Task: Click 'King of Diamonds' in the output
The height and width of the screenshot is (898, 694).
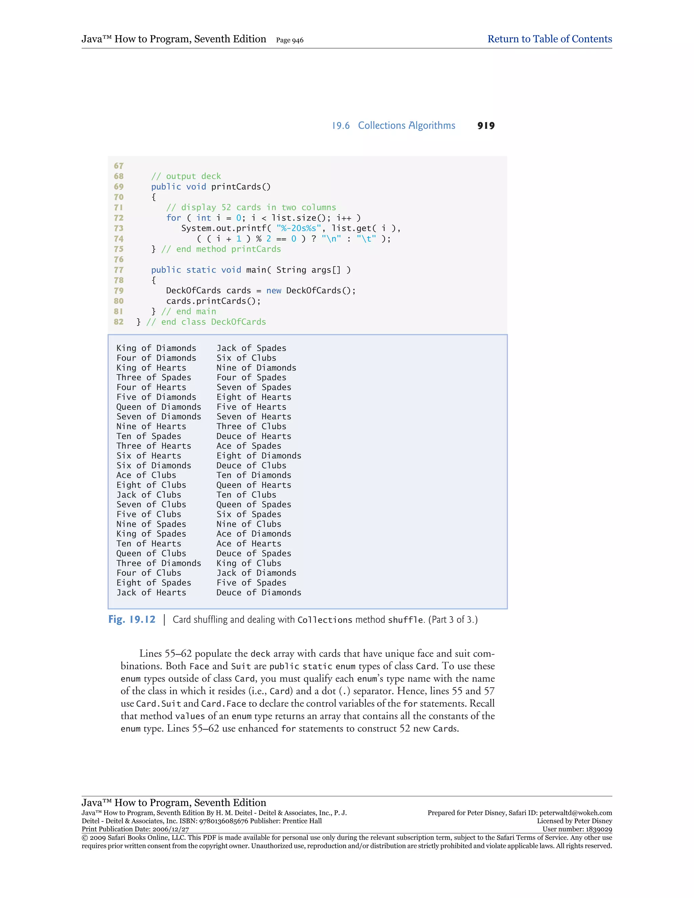Action: [156, 348]
